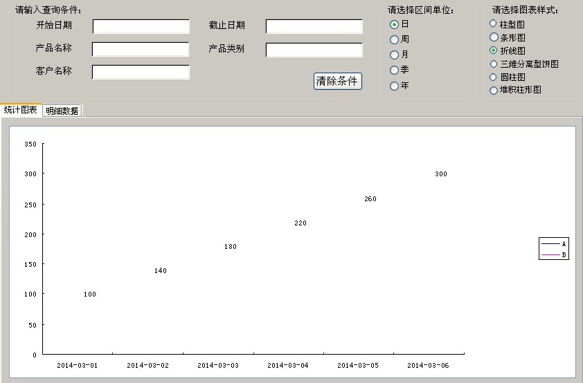583x383 pixels.
Task: Choose 周 as the interval unit
Action: click(x=395, y=39)
